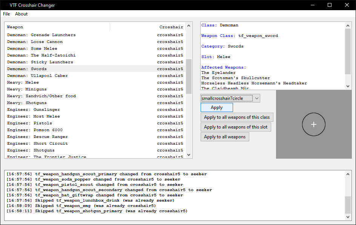356x225 pixels.
Task: Open the File menu
Action: pos(6,14)
